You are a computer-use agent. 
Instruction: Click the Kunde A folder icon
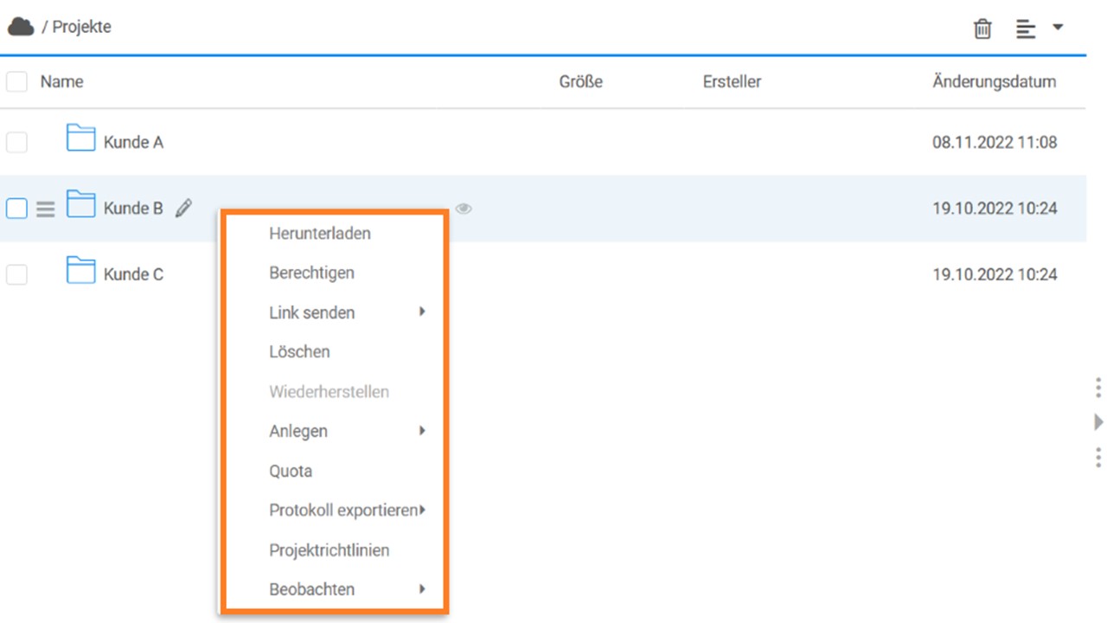80,138
